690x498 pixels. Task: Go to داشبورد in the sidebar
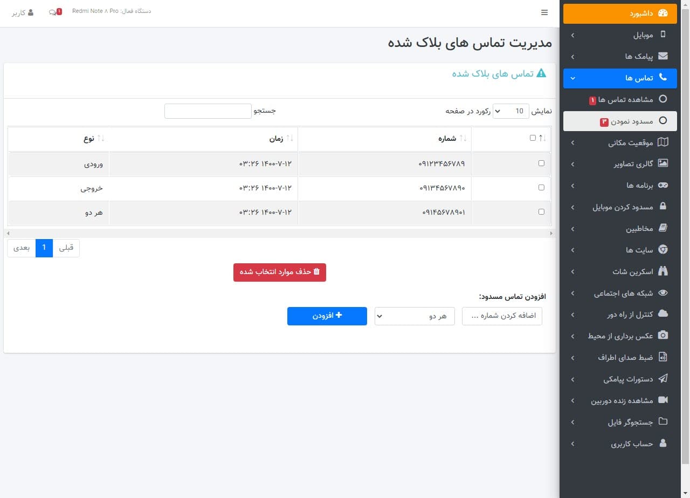coord(619,13)
